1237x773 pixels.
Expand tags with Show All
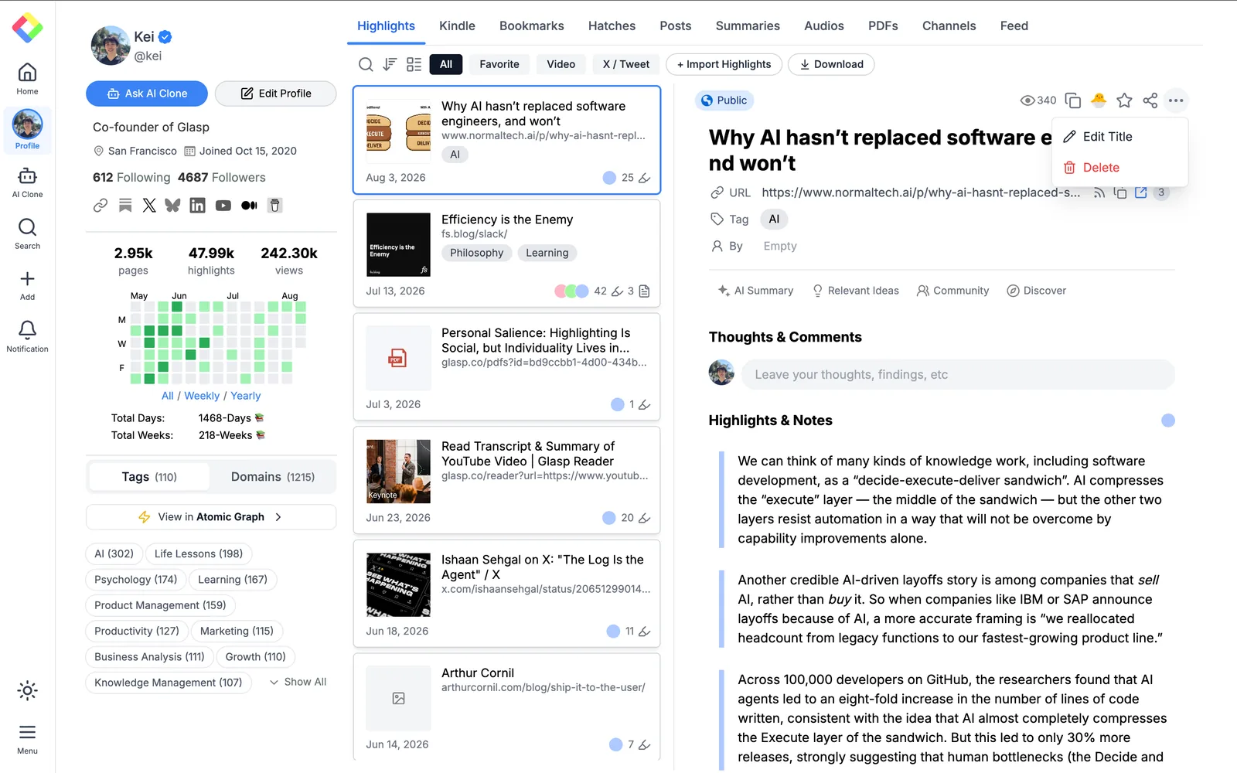(x=298, y=682)
